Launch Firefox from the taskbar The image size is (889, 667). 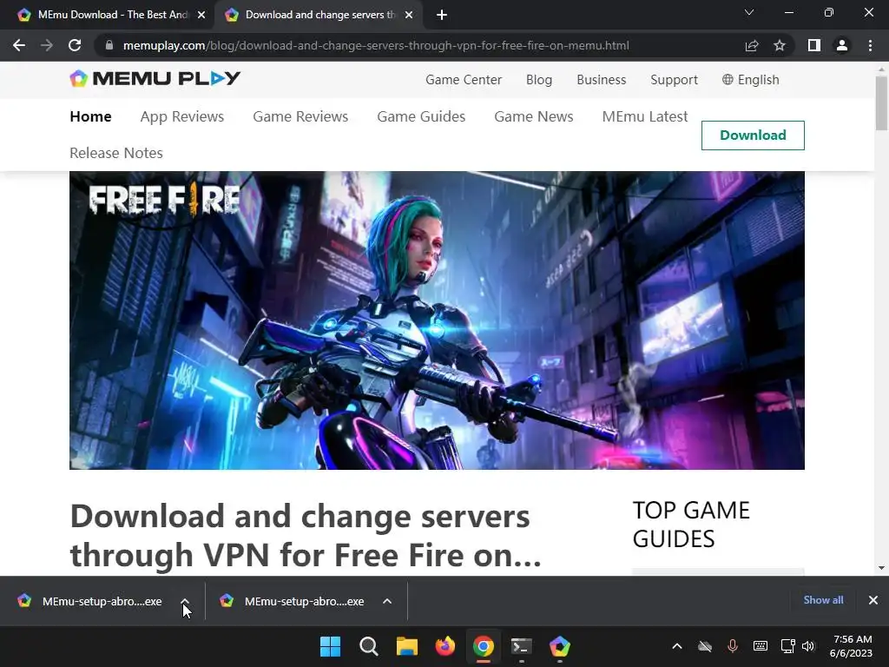(445, 646)
